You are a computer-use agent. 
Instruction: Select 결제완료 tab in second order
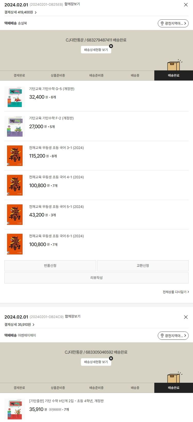coord(19,388)
